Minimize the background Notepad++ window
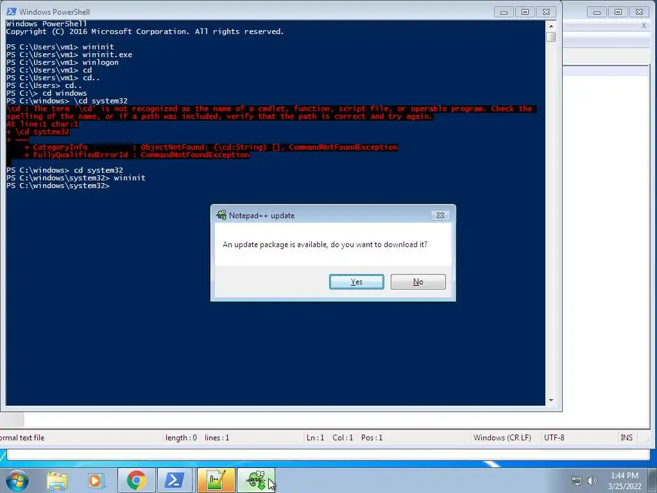The height and width of the screenshot is (493, 657). [x=597, y=12]
